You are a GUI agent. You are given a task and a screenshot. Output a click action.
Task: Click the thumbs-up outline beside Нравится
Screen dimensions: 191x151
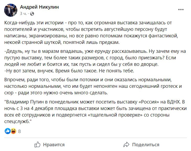37,144
